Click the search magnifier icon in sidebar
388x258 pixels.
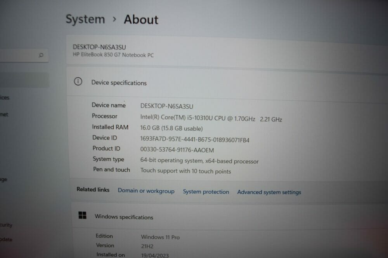(x=41, y=55)
